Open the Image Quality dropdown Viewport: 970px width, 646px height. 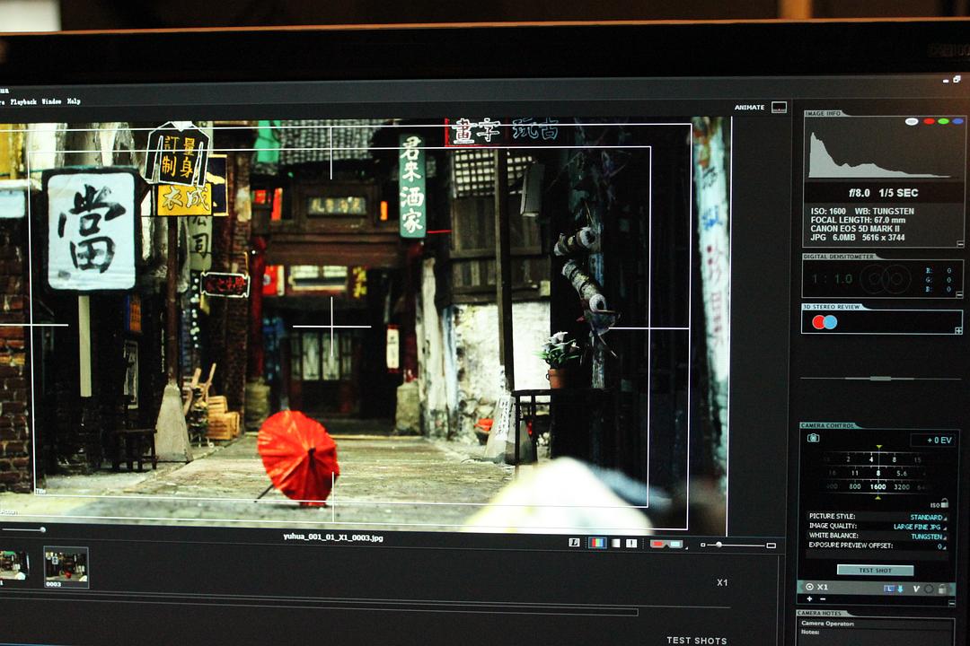click(918, 527)
